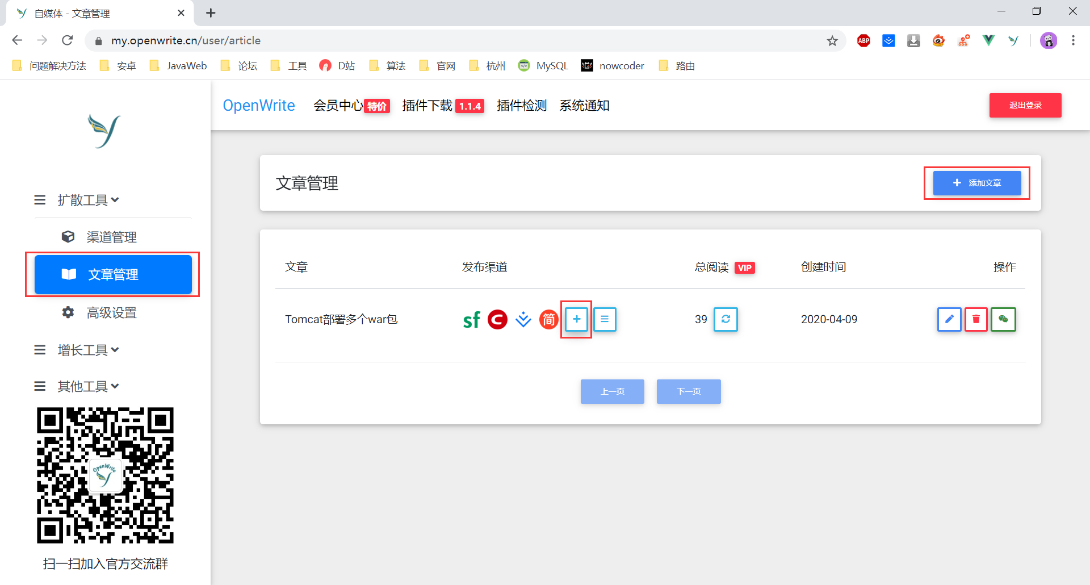Click the 添加文章 button
The height and width of the screenshot is (585, 1090).
pyautogui.click(x=976, y=183)
